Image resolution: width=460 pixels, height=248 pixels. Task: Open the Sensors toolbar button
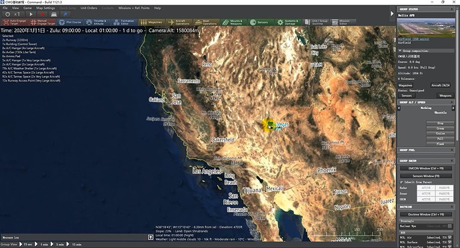click(259, 22)
